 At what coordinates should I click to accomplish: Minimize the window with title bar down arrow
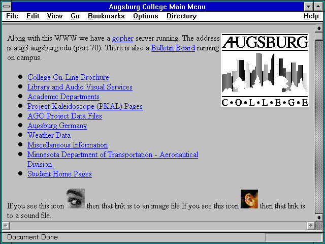pos(308,7)
